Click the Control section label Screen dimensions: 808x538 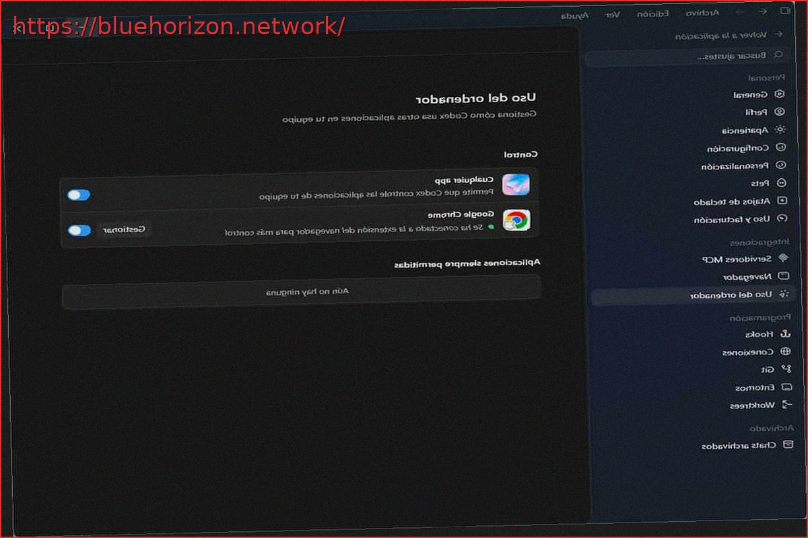pyautogui.click(x=521, y=154)
